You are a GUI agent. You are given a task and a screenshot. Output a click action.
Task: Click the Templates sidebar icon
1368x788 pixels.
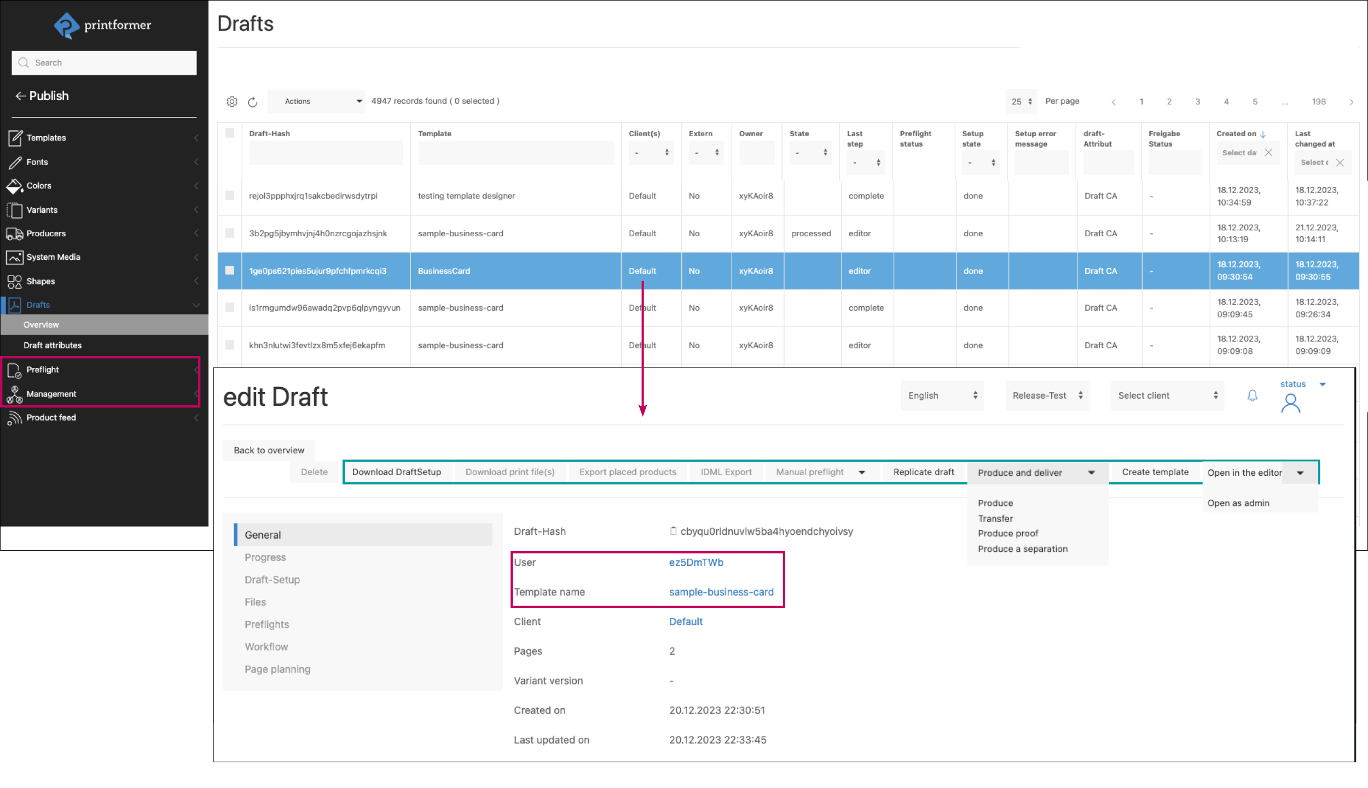[15, 138]
